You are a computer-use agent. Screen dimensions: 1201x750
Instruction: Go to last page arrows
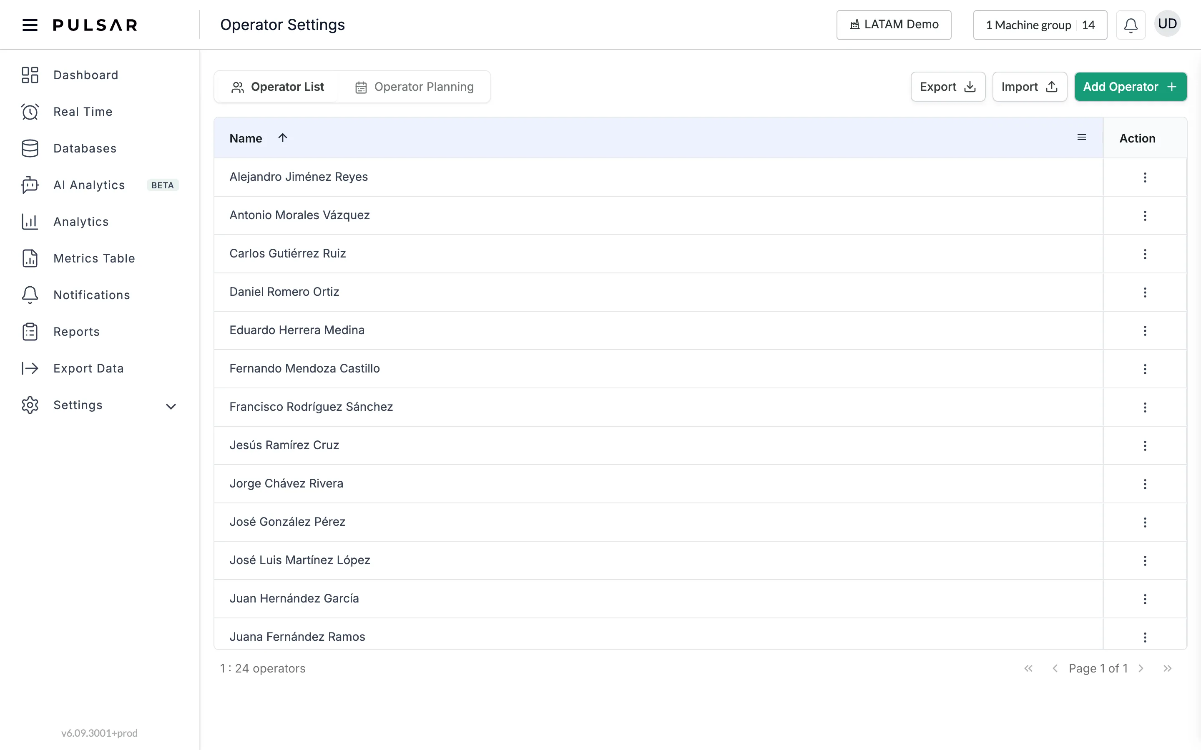point(1167,668)
